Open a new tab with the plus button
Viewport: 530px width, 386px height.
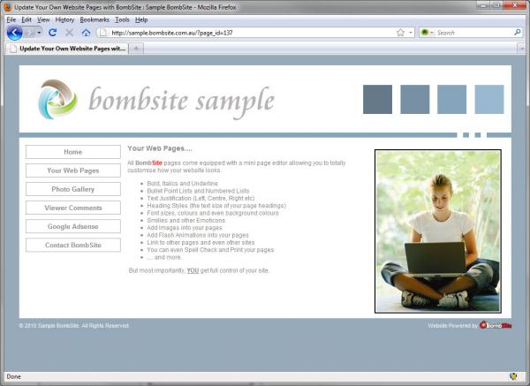click(x=136, y=49)
